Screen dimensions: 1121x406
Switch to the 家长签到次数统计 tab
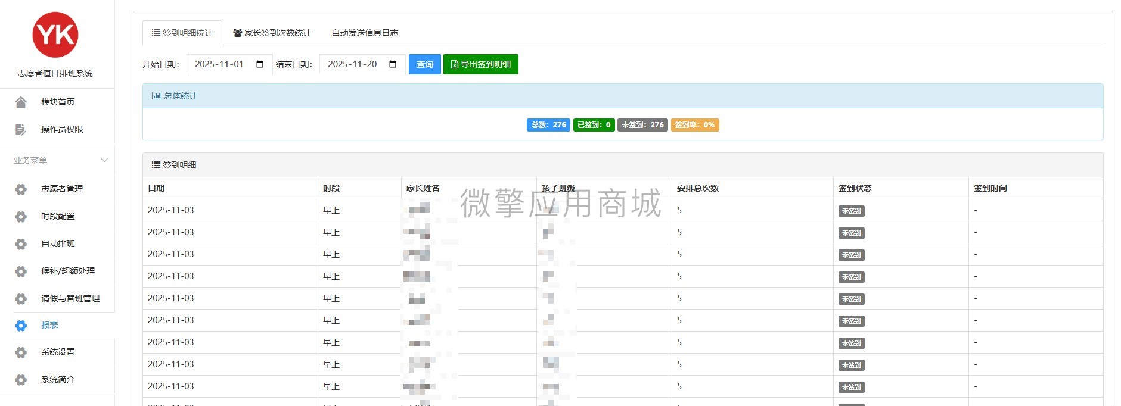point(272,33)
